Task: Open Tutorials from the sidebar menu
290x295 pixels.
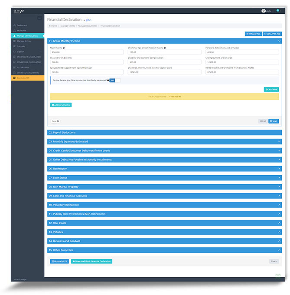Action: [21, 46]
